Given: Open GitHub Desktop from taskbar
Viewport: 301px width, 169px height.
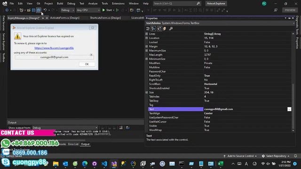Looking at the screenshot, I should coord(95,164).
